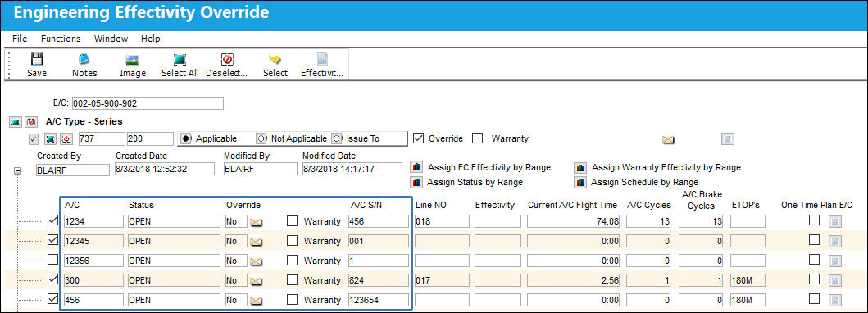Click override envelope icon for A/C 12356
The image size is (868, 313).
pyautogui.click(x=256, y=261)
